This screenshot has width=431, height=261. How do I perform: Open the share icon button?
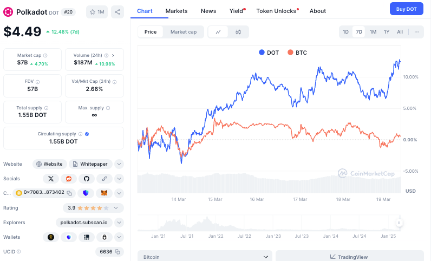[x=117, y=12]
